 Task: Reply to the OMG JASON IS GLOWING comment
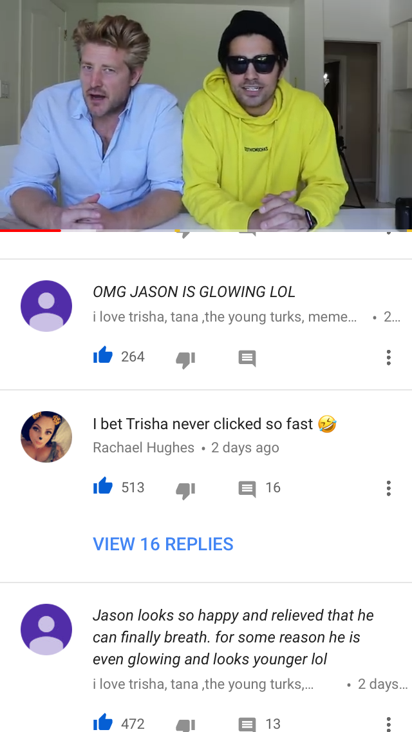247,358
